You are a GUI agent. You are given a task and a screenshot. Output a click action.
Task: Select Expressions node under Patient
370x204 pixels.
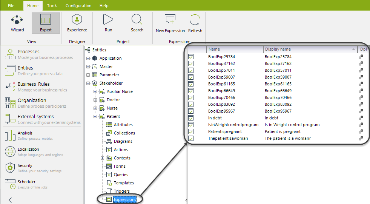125,199
